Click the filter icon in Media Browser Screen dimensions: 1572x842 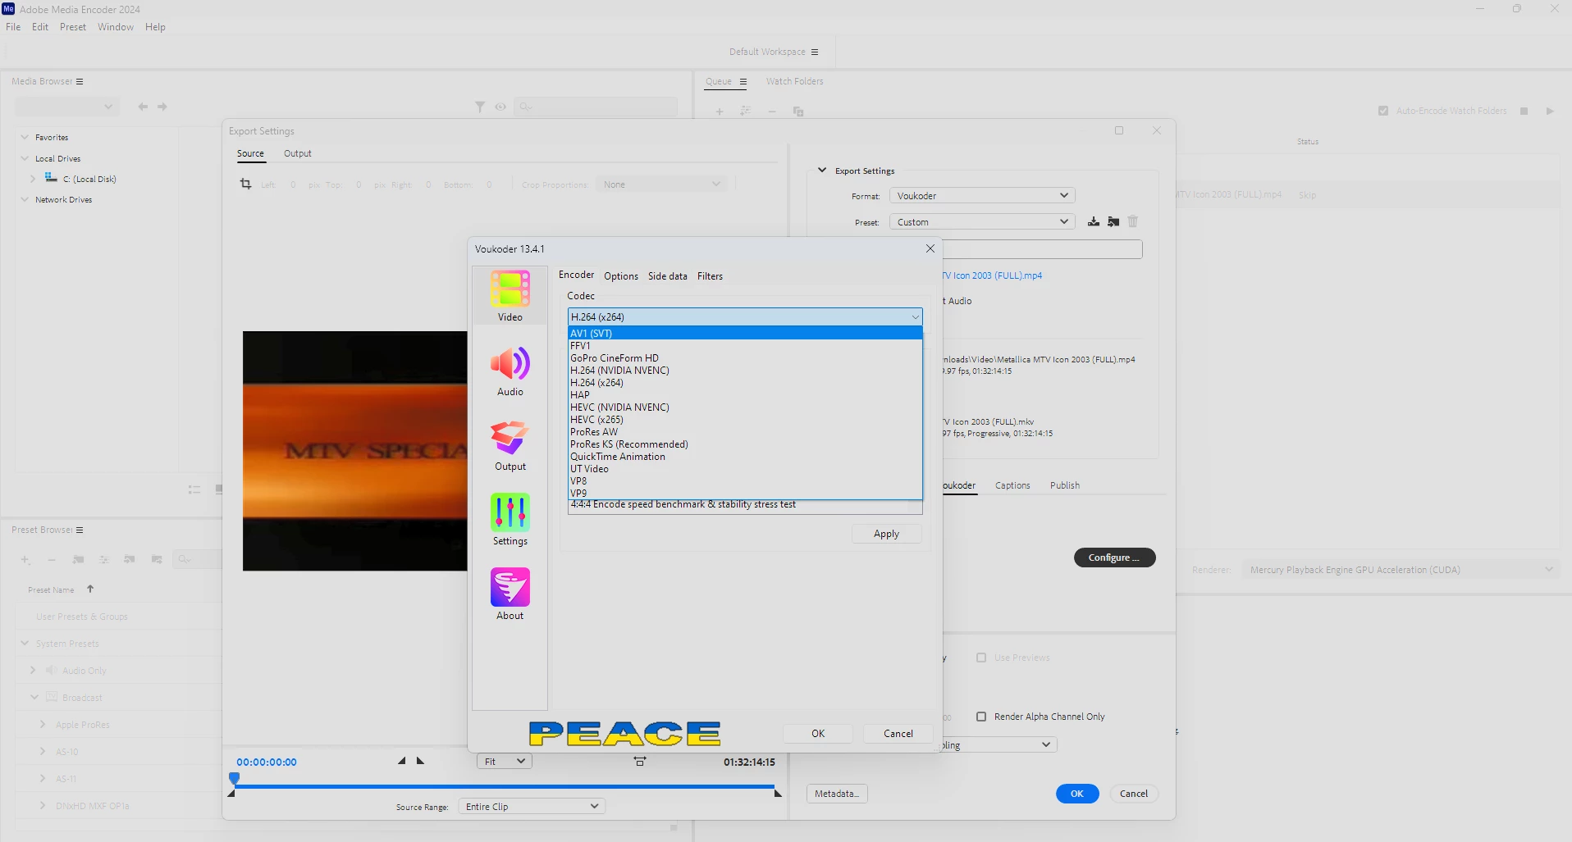[x=480, y=107]
